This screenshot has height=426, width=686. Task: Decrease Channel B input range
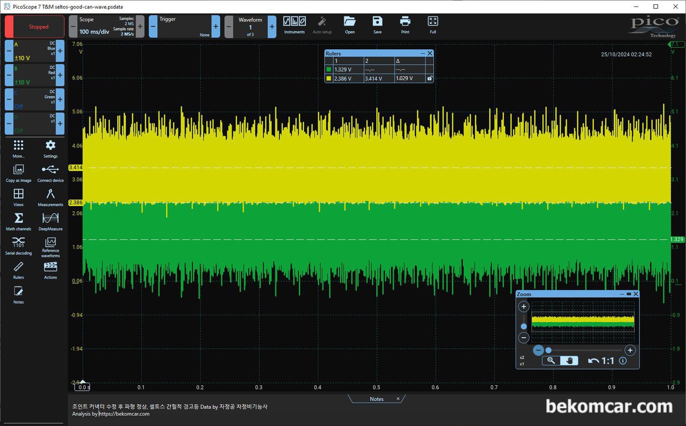click(x=9, y=75)
